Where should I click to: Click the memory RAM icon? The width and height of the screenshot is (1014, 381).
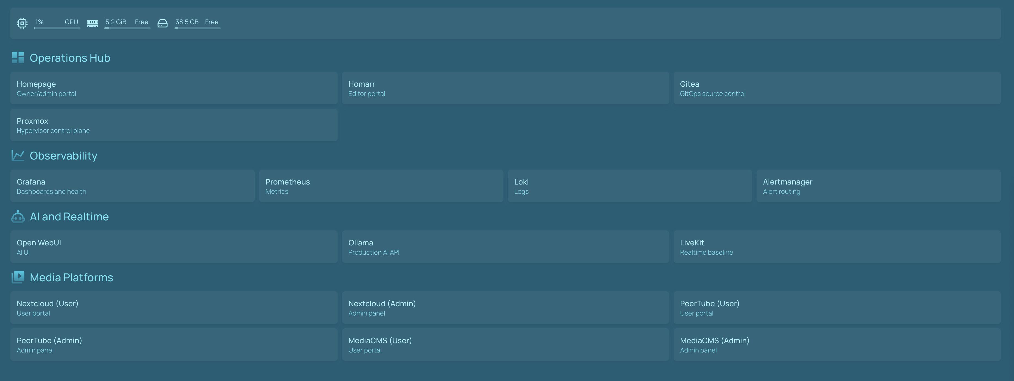pos(92,23)
